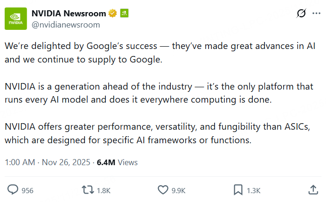Click the reply speech bubble icon
The image size is (328, 202).
pos(13,190)
